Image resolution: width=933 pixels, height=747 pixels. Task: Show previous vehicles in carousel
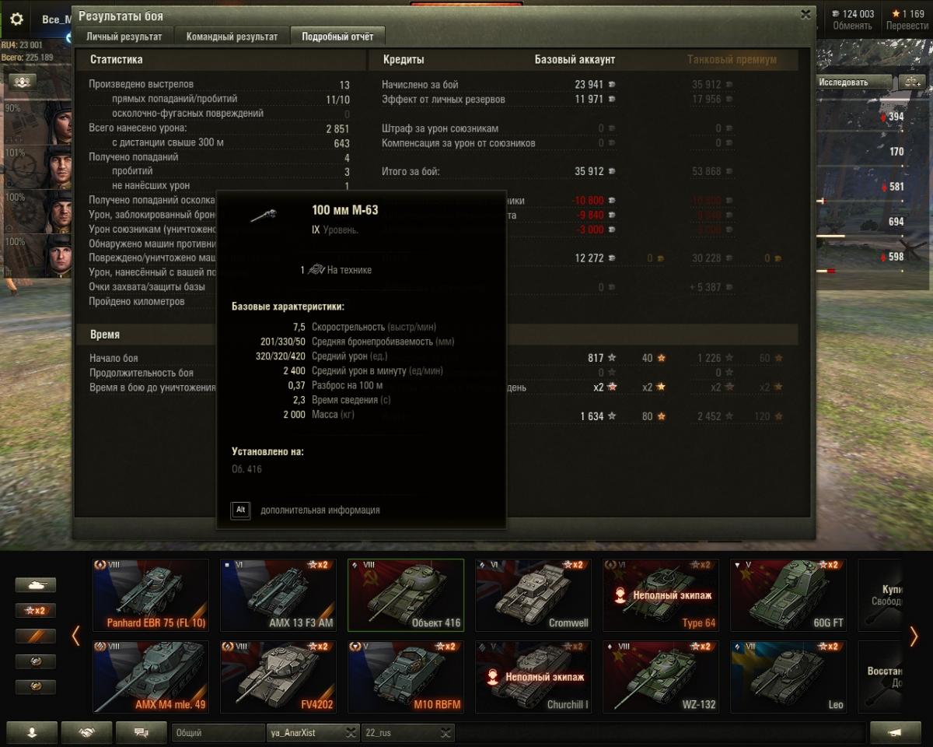click(75, 636)
